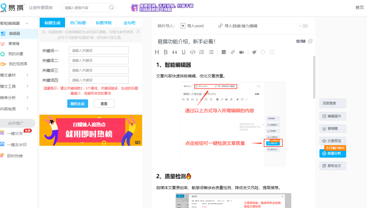This screenshot has width=367, height=208.
Task: Click the editor vertical scrollbar thumb
Action: coord(314,77)
